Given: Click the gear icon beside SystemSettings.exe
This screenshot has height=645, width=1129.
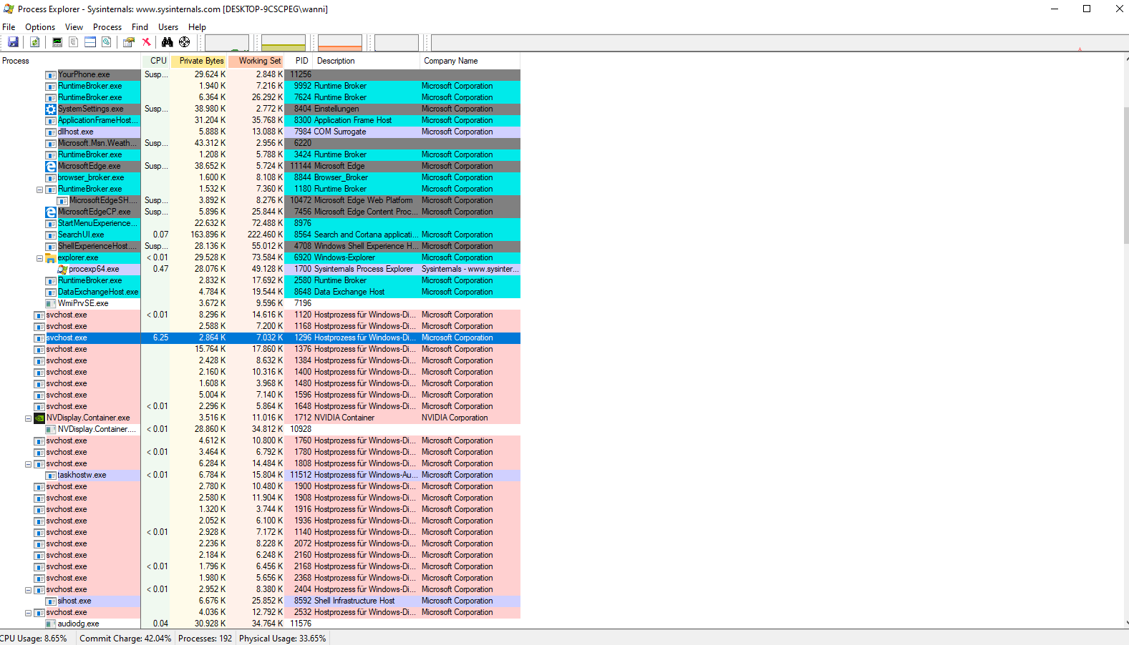Looking at the screenshot, I should pos(51,109).
